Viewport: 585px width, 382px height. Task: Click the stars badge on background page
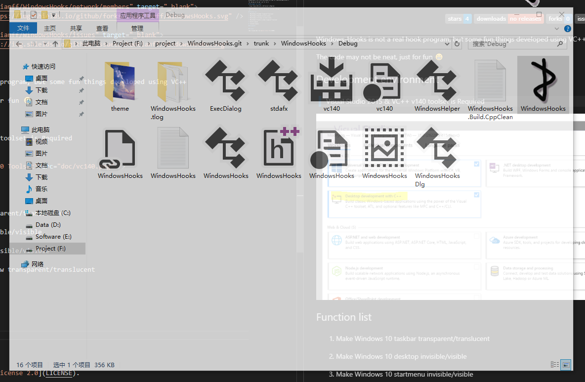459,19
